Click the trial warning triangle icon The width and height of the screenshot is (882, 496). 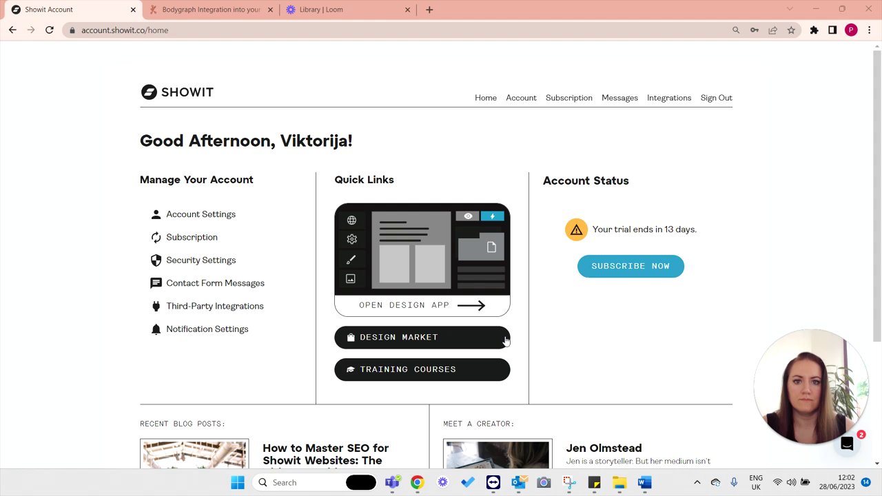(x=576, y=229)
